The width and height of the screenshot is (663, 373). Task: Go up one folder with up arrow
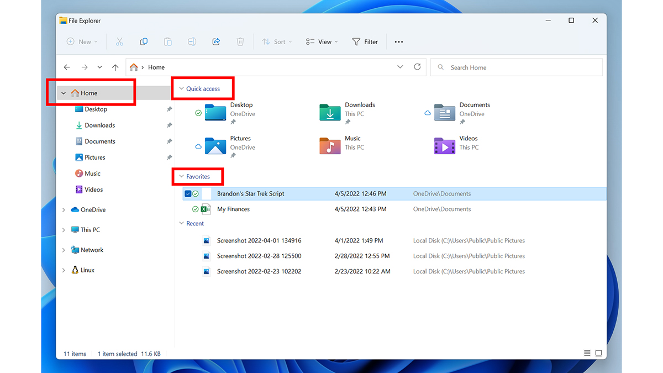[x=115, y=67]
